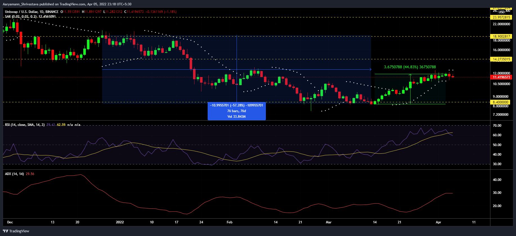Click the Feb label on the time axis
This screenshot has height=236, width=516.
pos(230,222)
